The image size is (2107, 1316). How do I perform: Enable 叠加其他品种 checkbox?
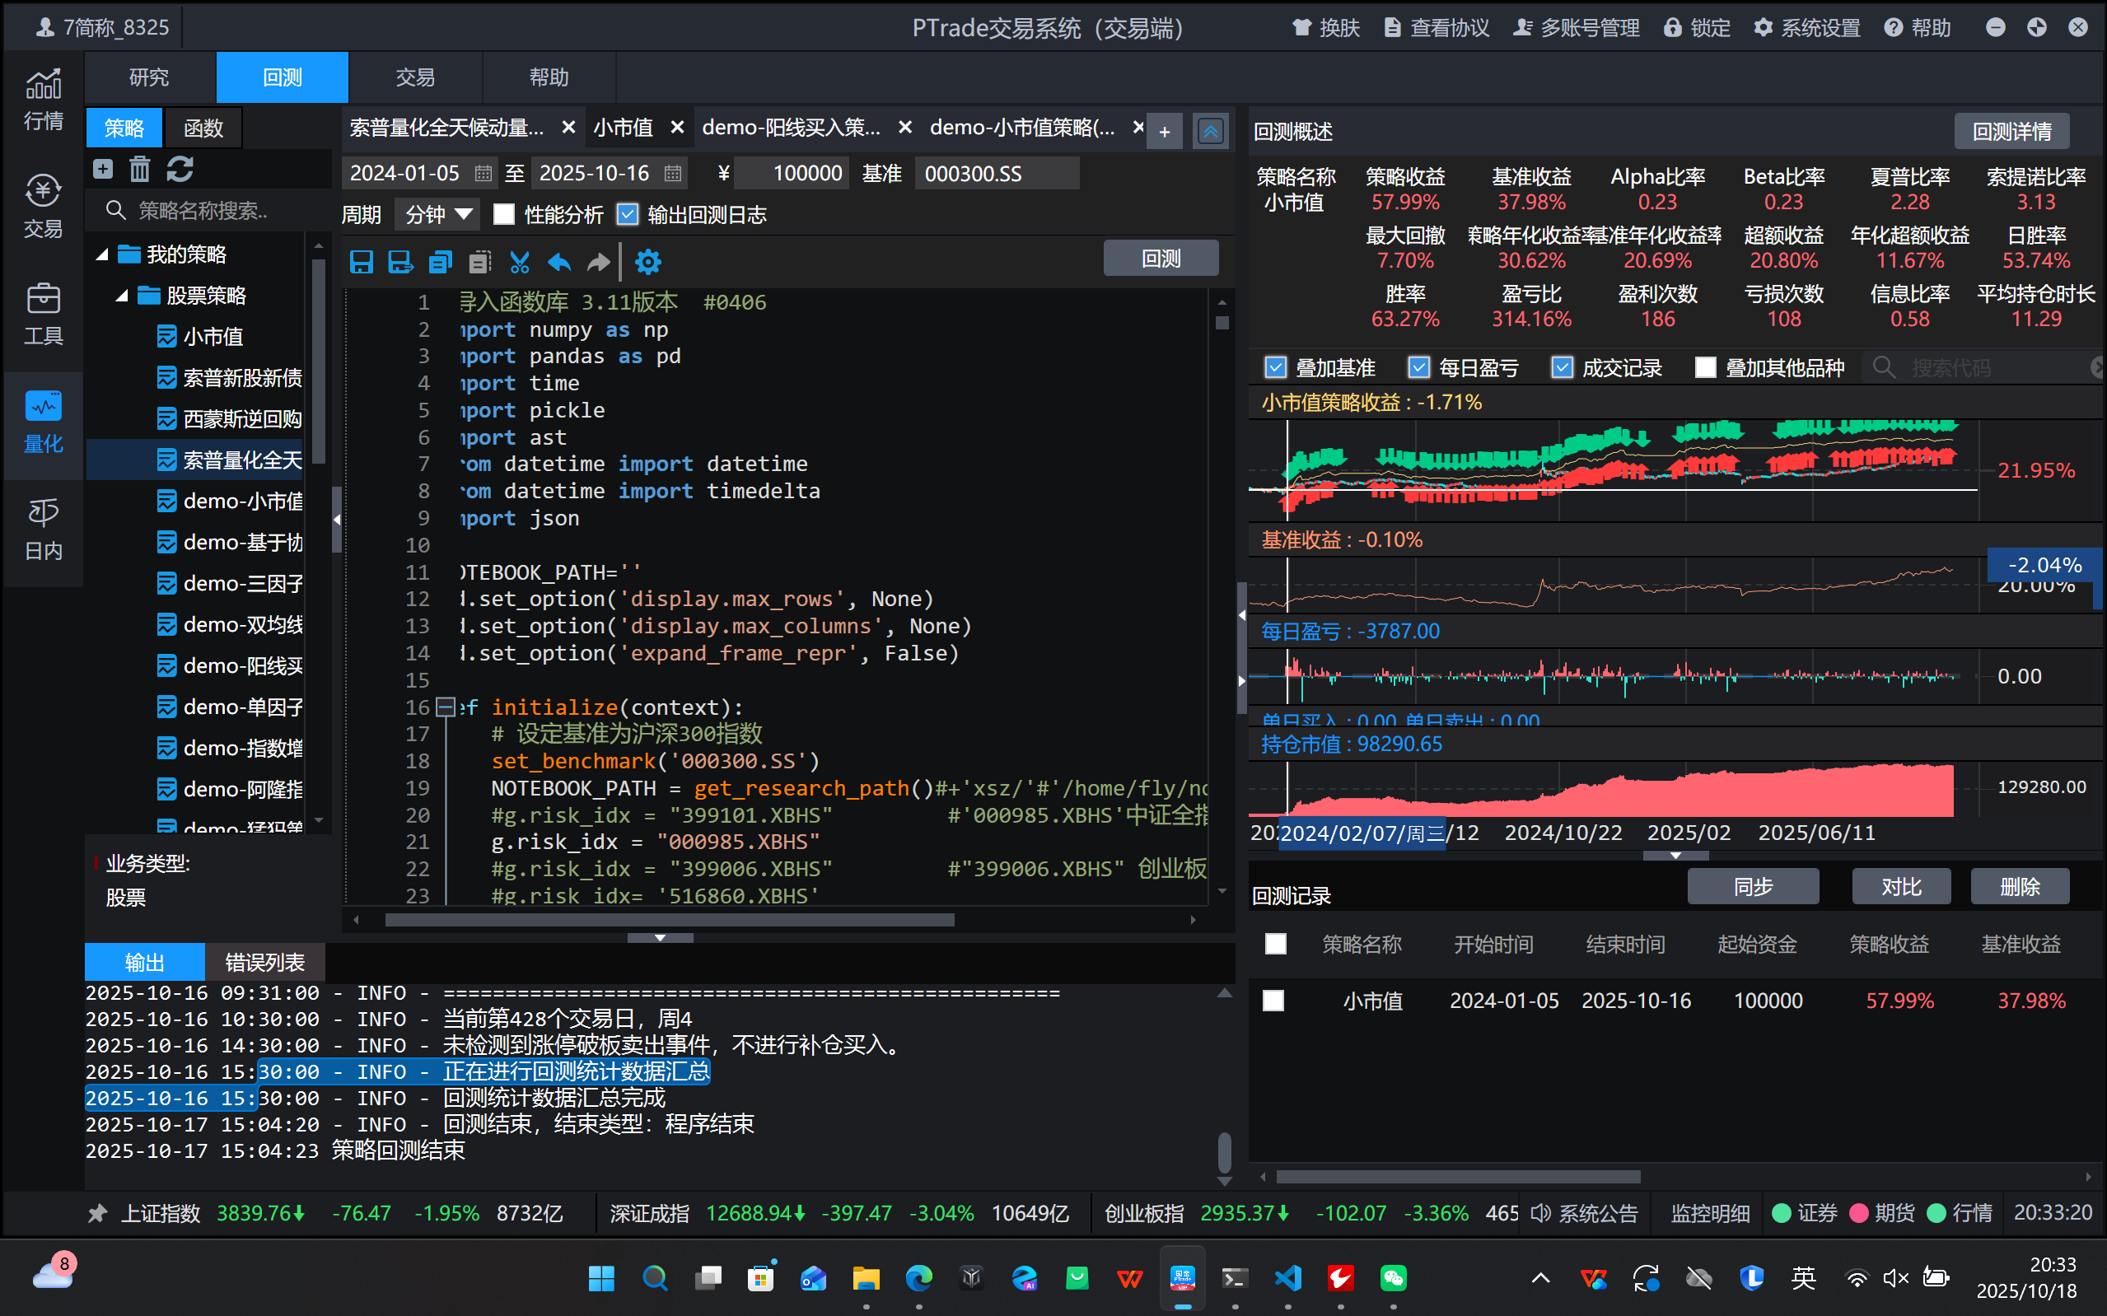(1705, 368)
